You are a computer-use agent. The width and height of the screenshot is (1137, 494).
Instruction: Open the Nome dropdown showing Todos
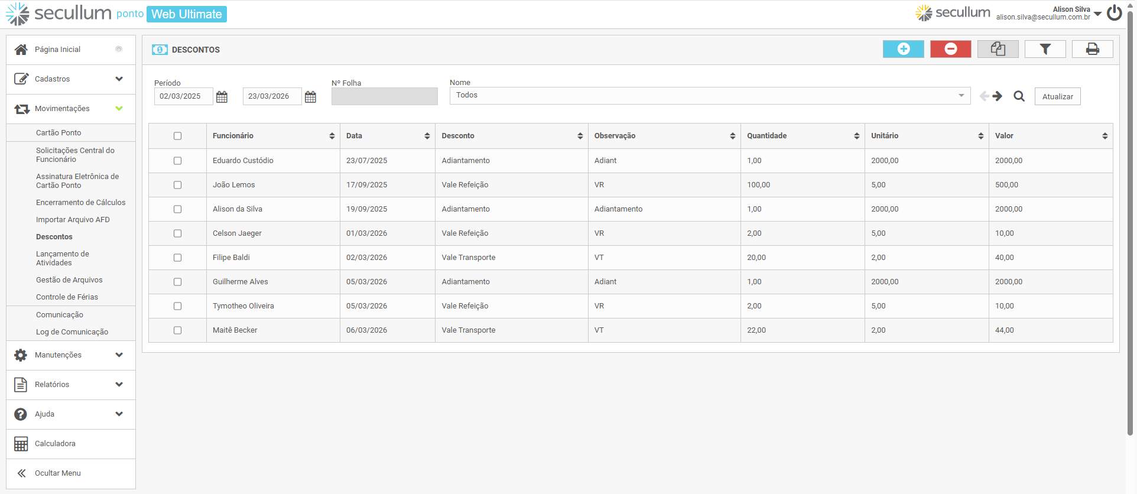[x=709, y=96]
